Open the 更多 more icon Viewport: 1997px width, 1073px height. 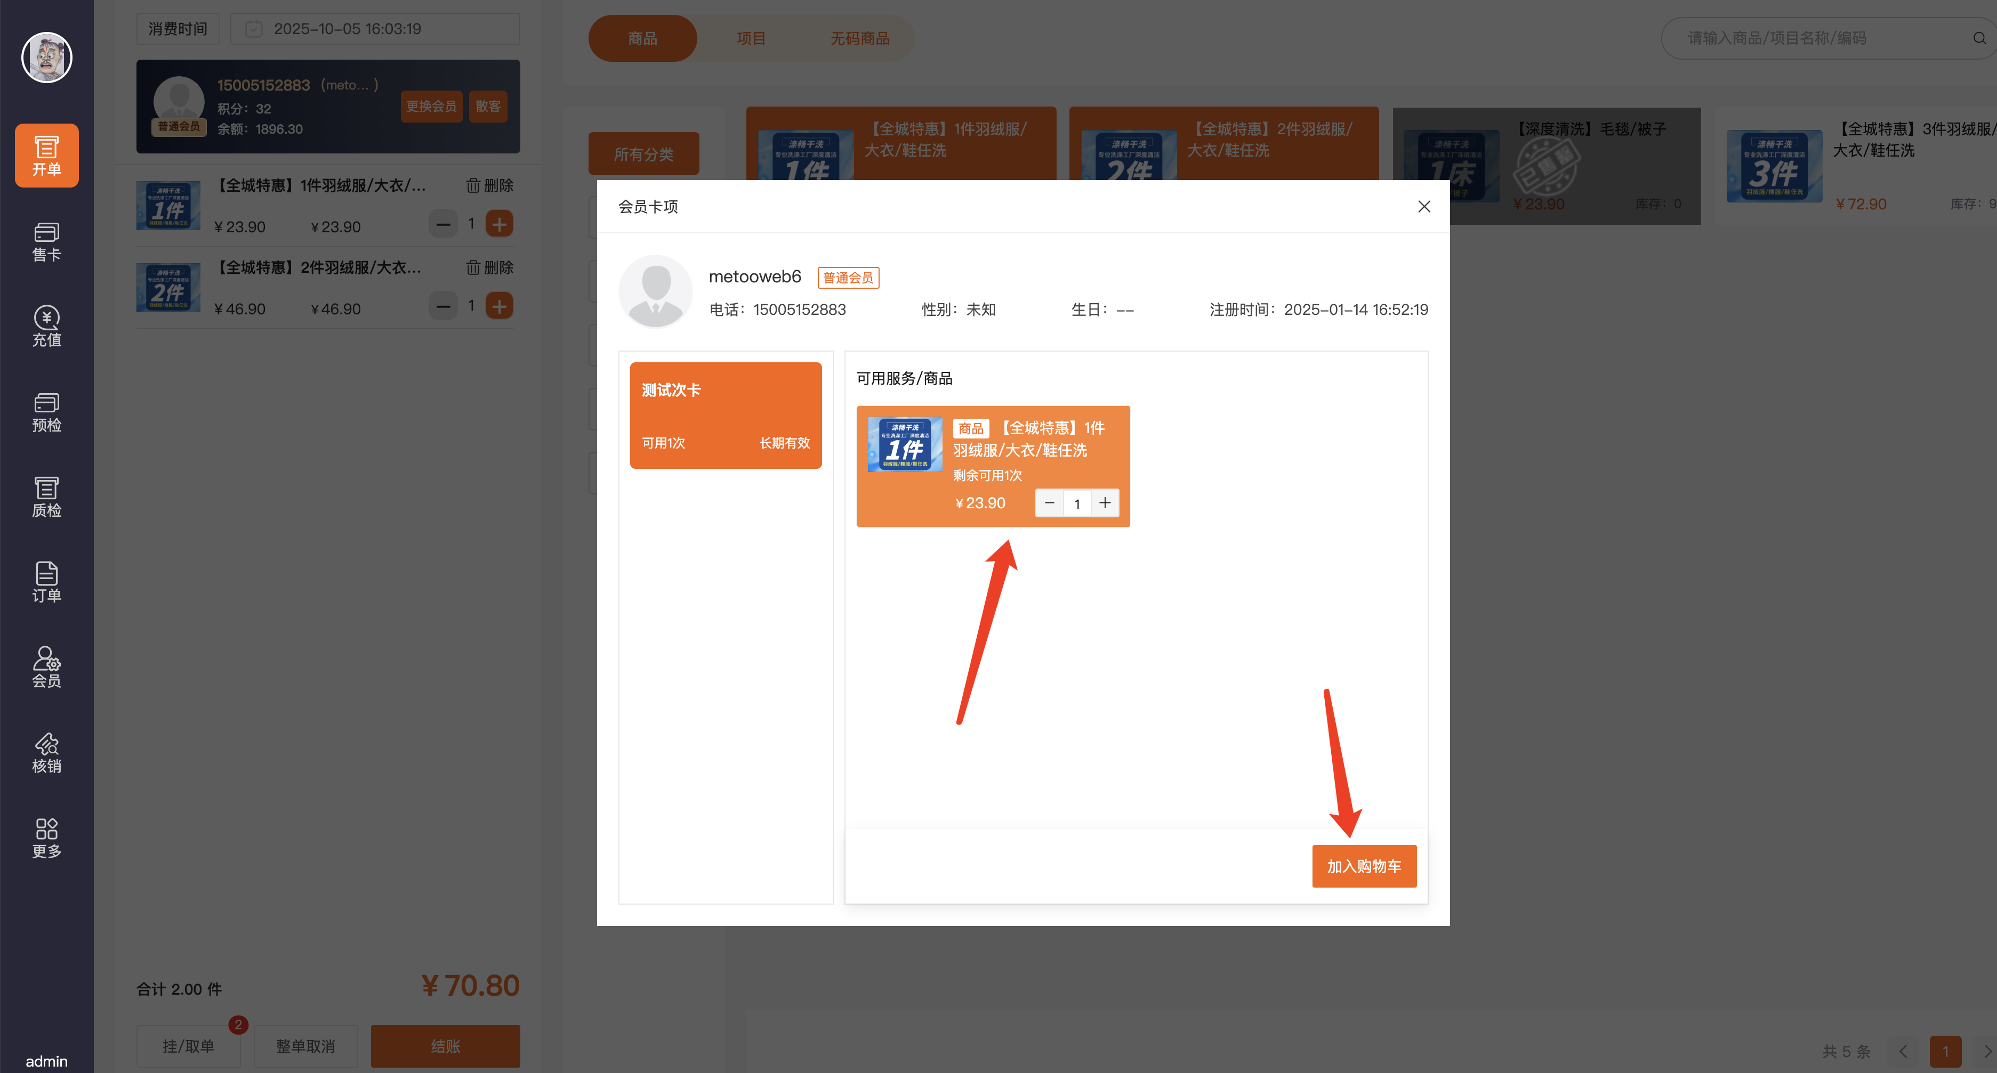tap(46, 838)
